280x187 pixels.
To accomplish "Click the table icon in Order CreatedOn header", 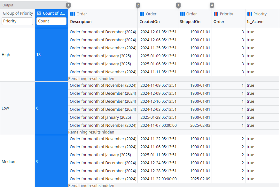I will tap(142, 14).
